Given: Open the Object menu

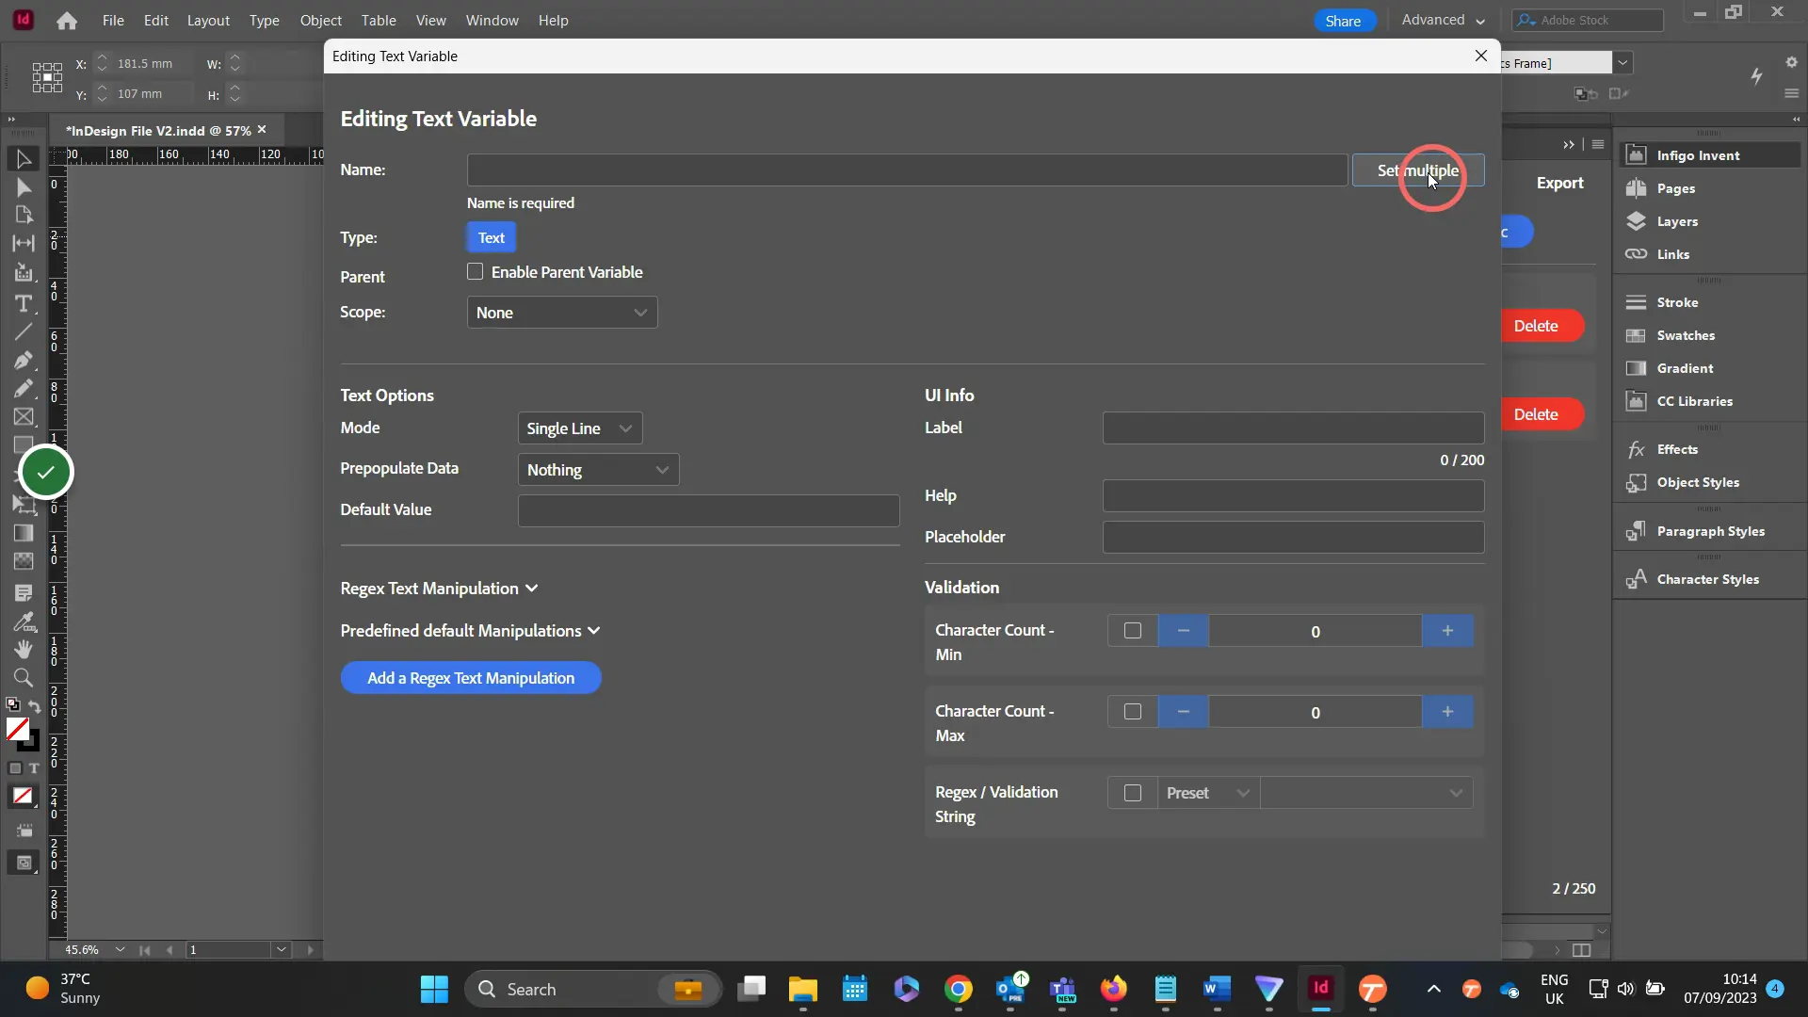Looking at the screenshot, I should [321, 21].
